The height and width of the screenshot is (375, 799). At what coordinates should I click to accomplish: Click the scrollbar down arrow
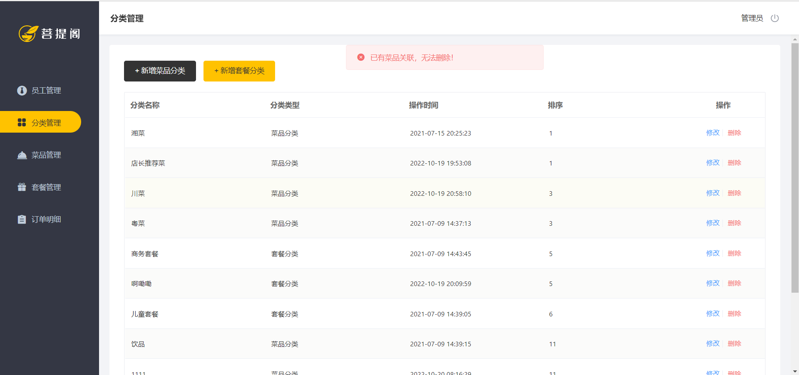coord(795,371)
